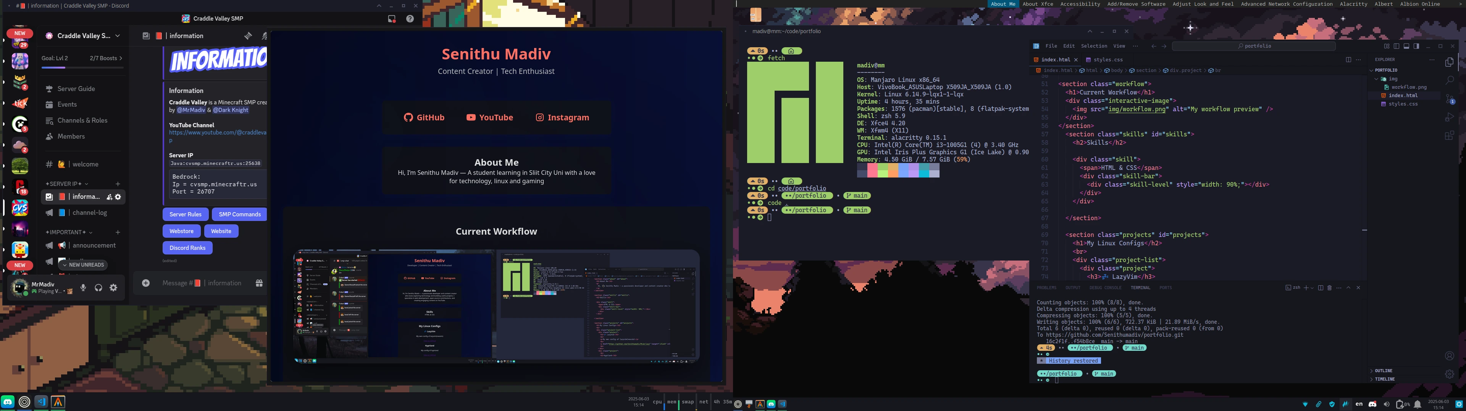The height and width of the screenshot is (411, 1466).
Task: Open the tick server icon in server list
Action: click(x=20, y=103)
